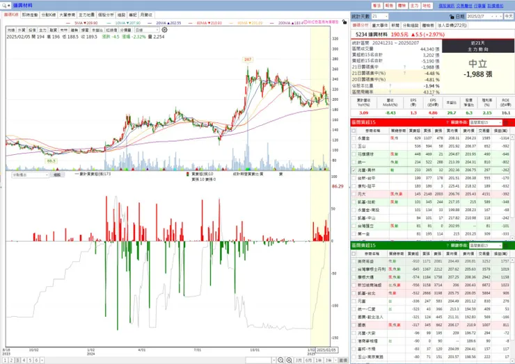Image resolution: width=515 pixels, height=364 pixels.
Task: Expand the plus button after page 6
Action: (42, 360)
